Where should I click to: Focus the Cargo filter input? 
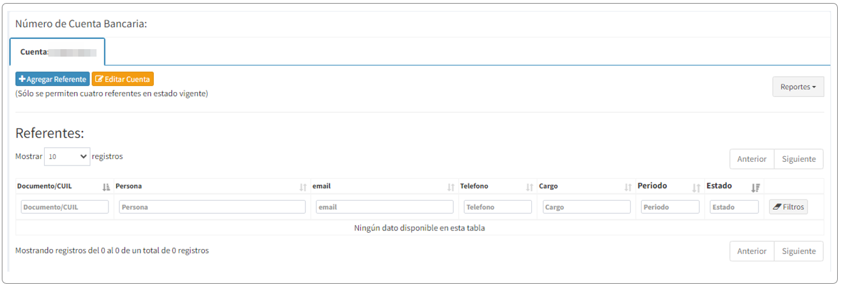[586, 207]
